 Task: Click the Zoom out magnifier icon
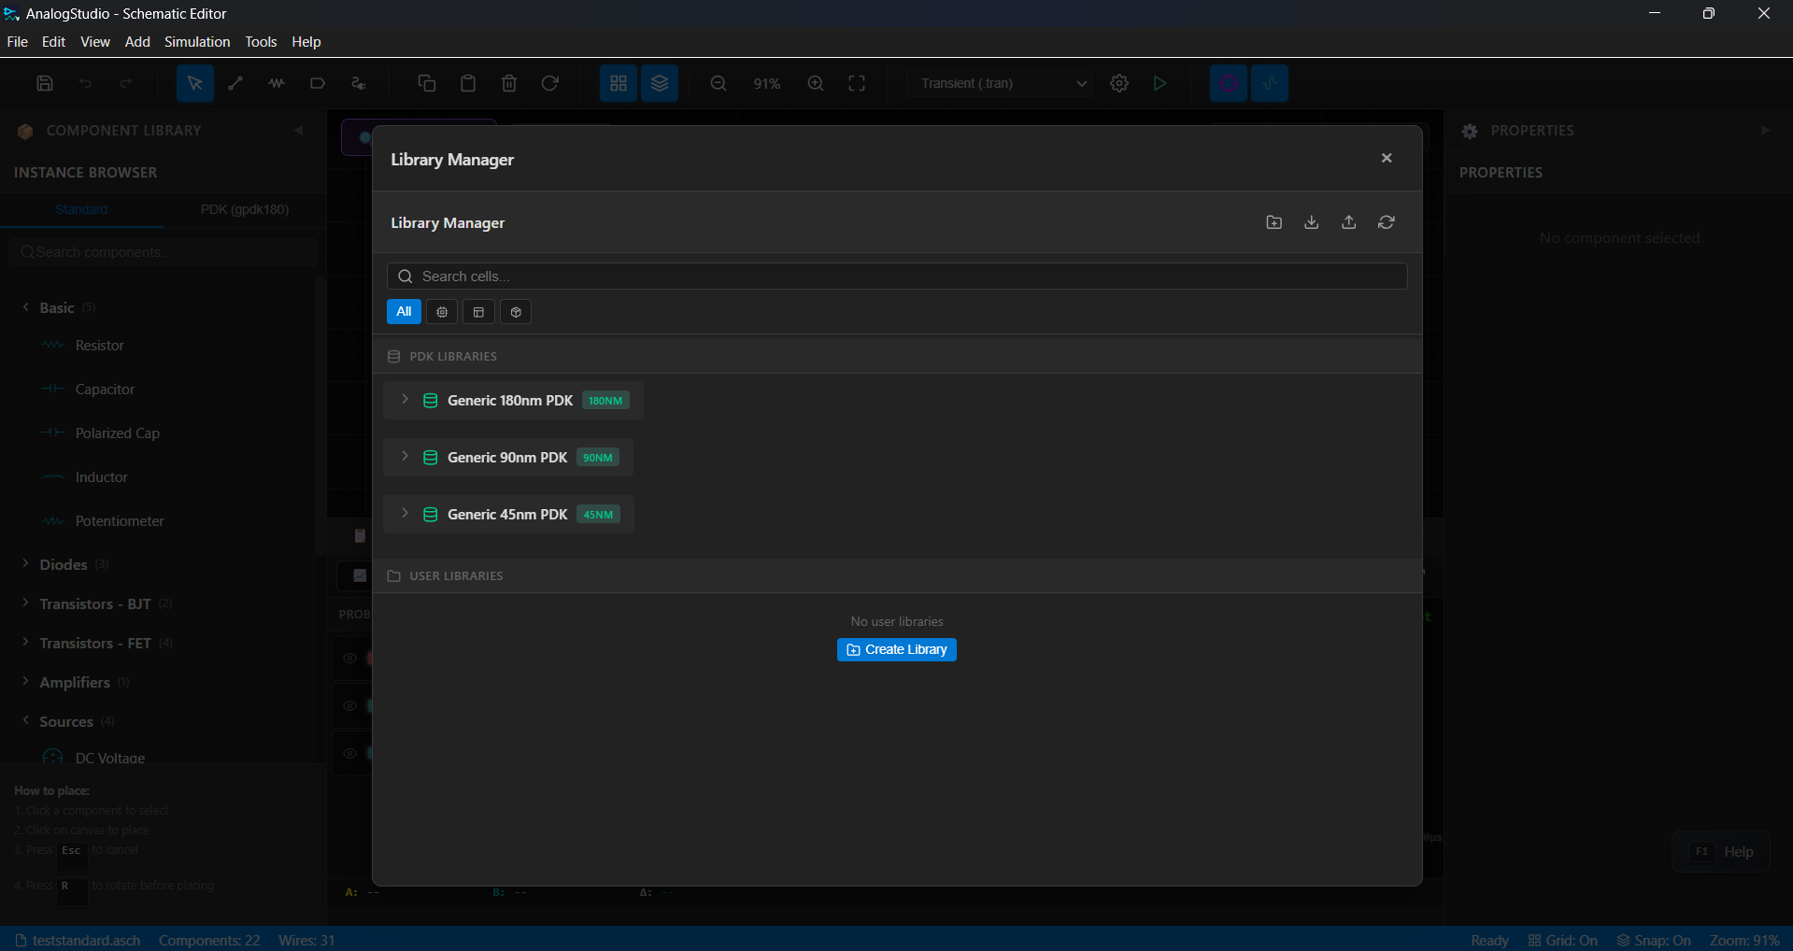[719, 83]
